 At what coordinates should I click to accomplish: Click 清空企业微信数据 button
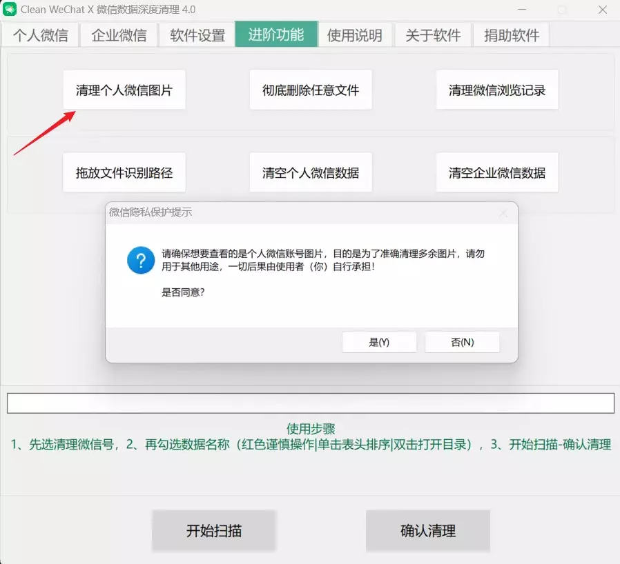coord(497,172)
